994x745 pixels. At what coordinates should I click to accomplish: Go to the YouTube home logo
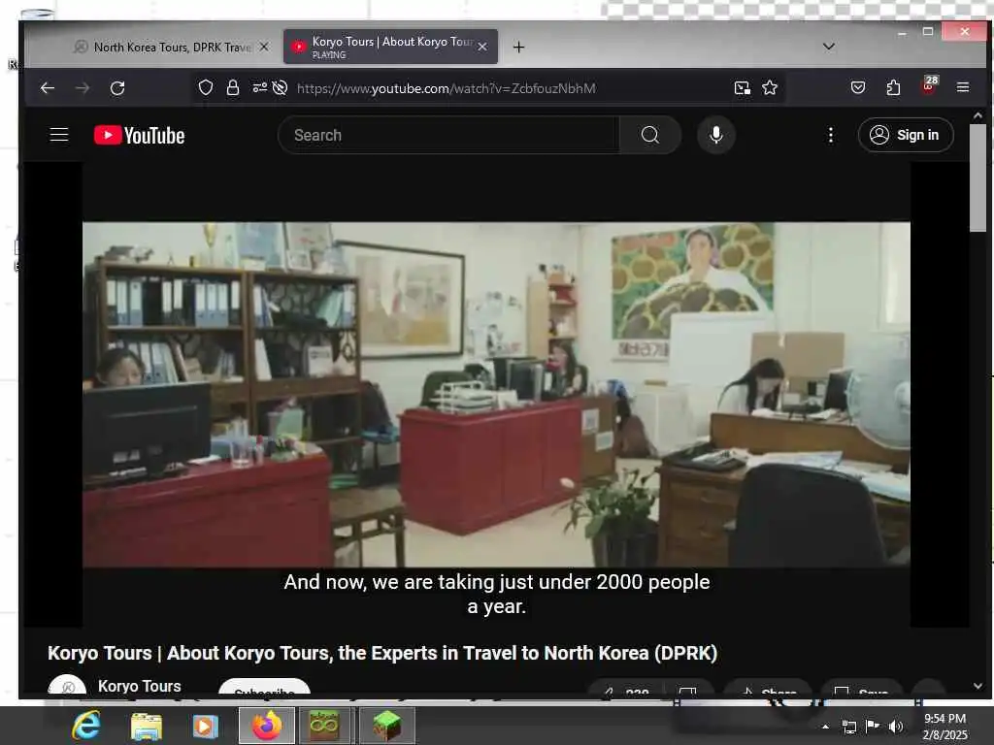pos(140,135)
